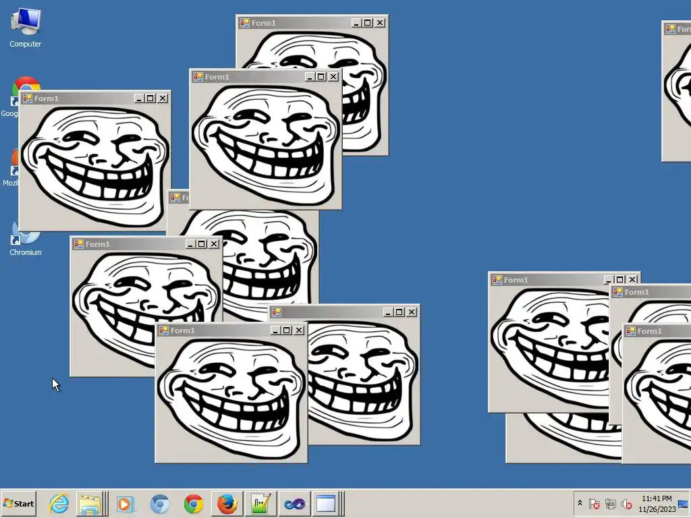This screenshot has height=518, width=691.
Task: Show hidden tray icons chevron
Action: 580,503
